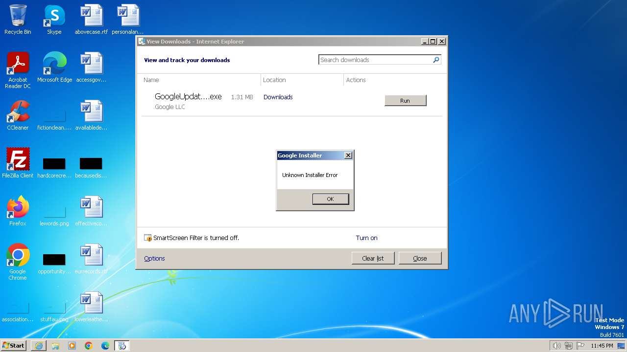Open the Start menu
This screenshot has width=627, height=352.
14,345
